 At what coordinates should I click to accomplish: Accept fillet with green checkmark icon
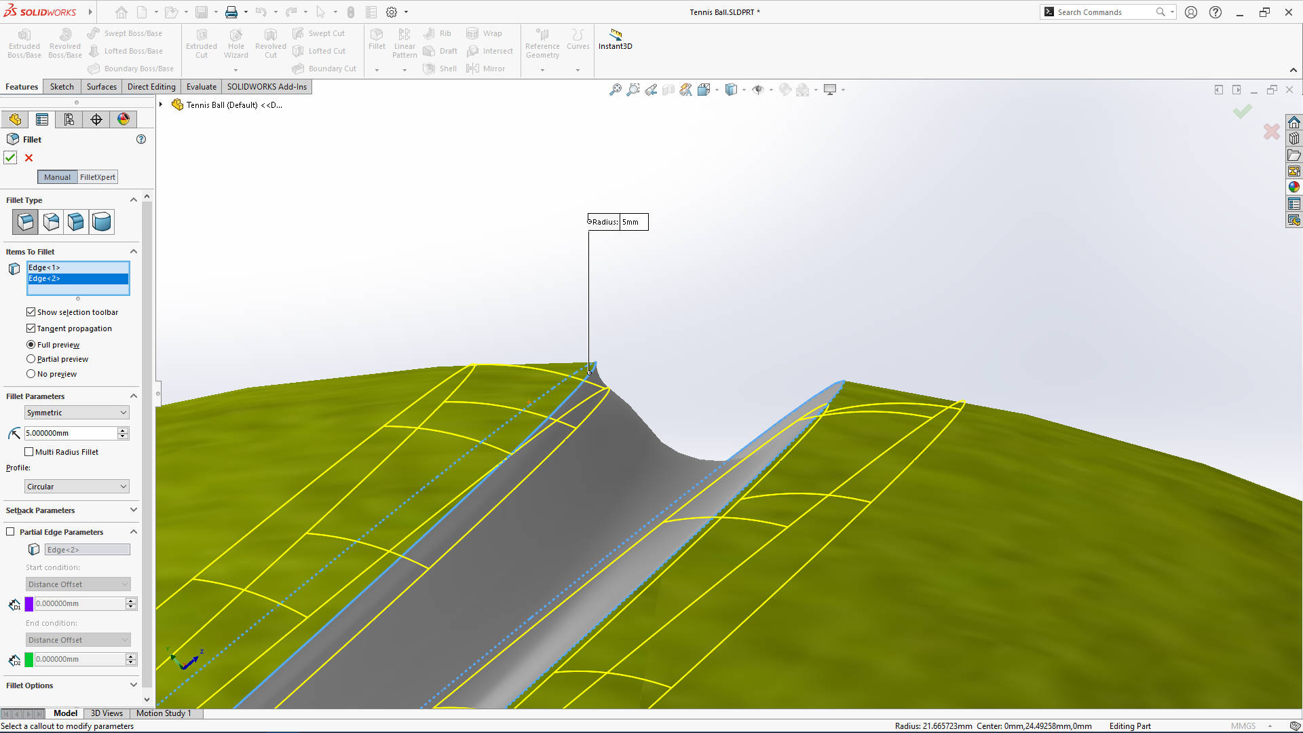[10, 157]
